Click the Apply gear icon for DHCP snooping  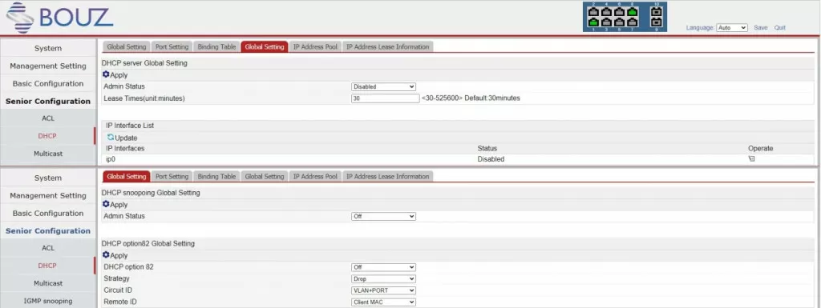click(x=106, y=204)
